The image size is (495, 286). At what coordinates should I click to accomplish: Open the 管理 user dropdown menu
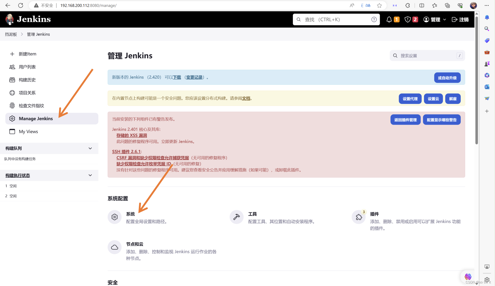pyautogui.click(x=435, y=19)
